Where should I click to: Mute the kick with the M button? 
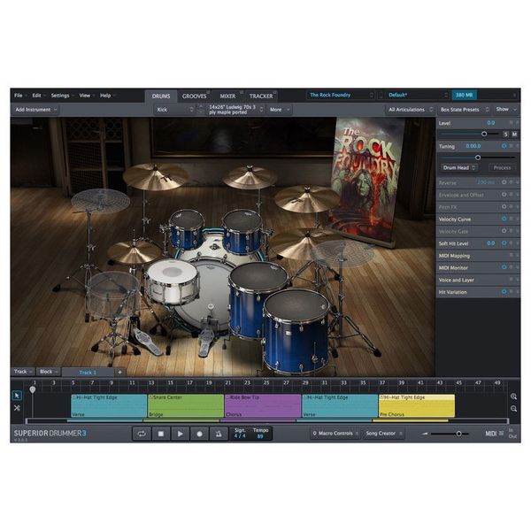click(514, 135)
